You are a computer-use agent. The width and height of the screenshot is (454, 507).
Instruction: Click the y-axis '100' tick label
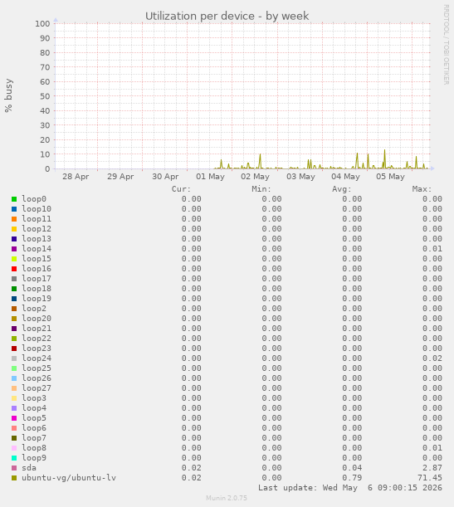[42, 23]
